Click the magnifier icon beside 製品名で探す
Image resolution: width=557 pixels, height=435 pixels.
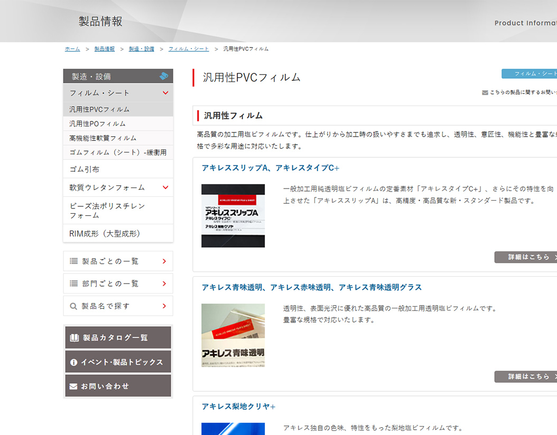click(x=73, y=306)
